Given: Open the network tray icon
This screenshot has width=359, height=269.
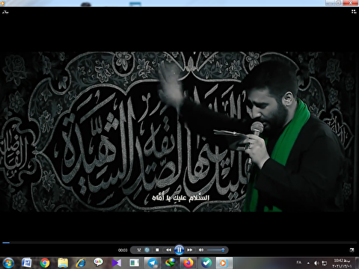Looking at the screenshot, I should 325,263.
